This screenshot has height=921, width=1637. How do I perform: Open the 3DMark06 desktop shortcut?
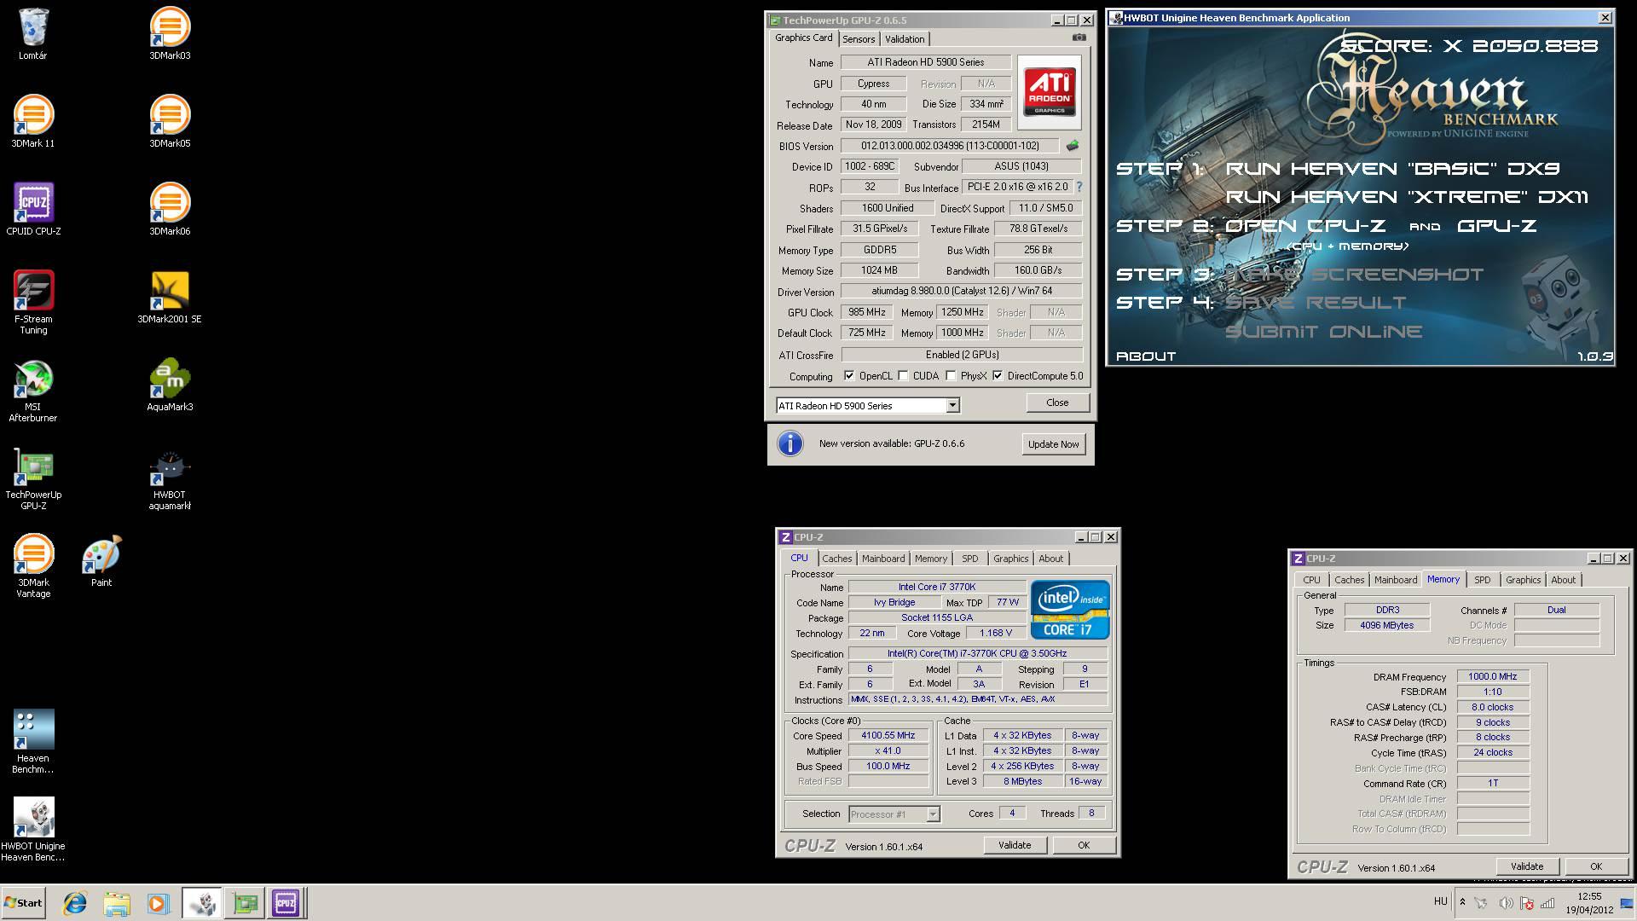click(x=170, y=210)
